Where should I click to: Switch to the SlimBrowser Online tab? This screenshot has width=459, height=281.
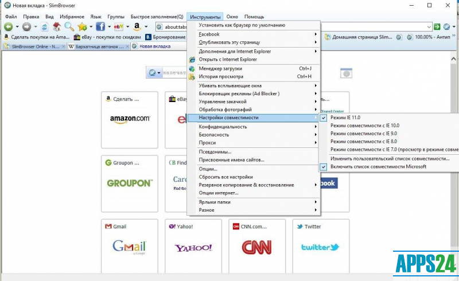(x=34, y=46)
